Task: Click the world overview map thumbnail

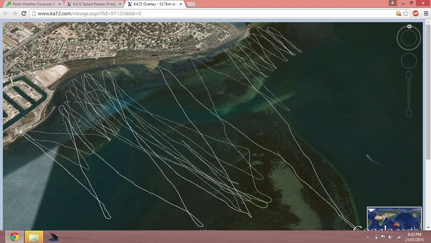Action: pos(394,218)
